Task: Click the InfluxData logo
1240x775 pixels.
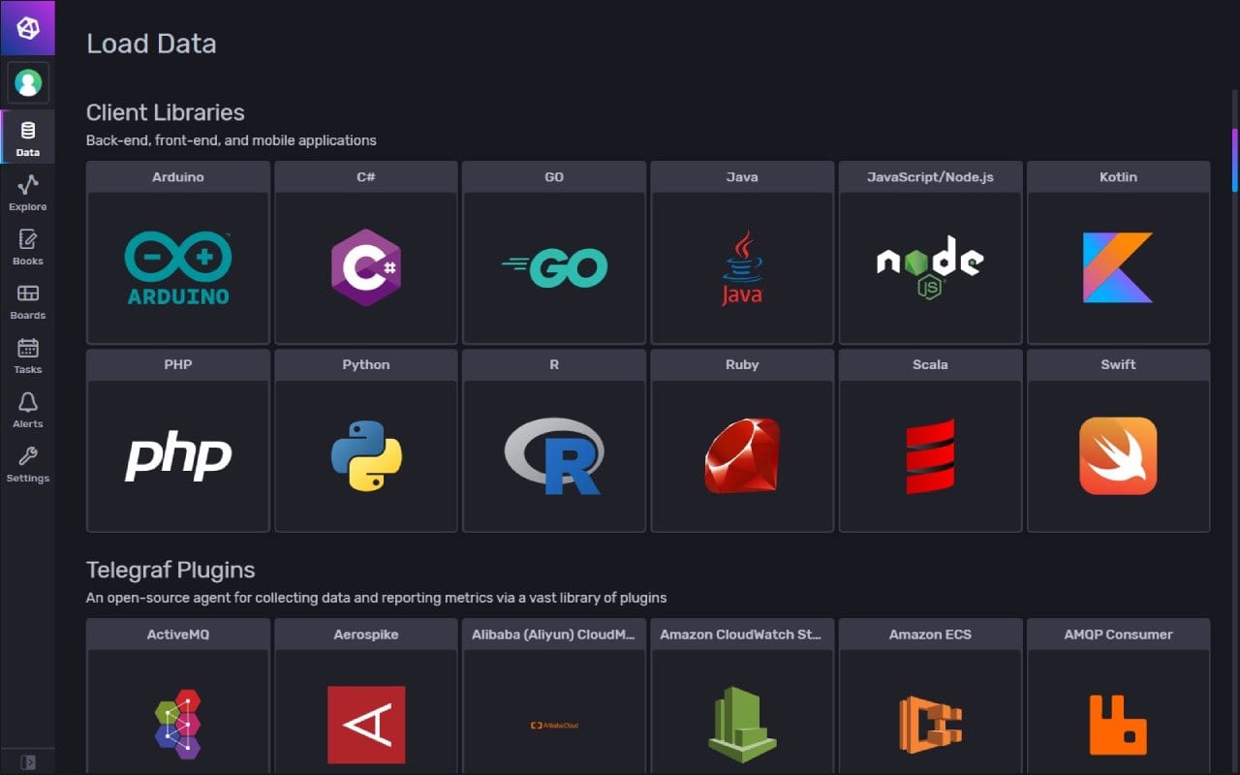Action: 27,27
